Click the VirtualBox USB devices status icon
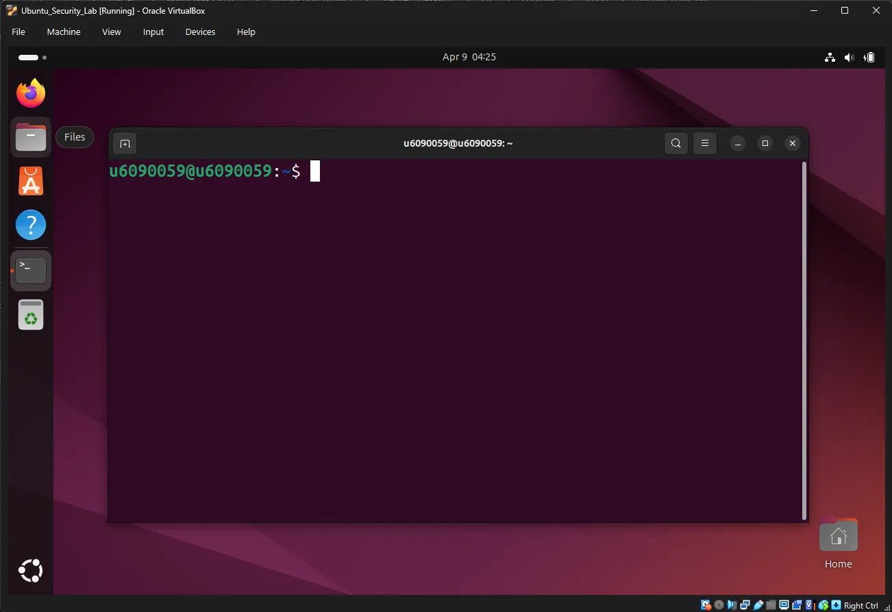 click(759, 604)
